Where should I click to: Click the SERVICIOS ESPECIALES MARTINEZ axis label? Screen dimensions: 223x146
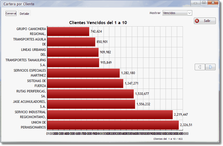(30, 73)
